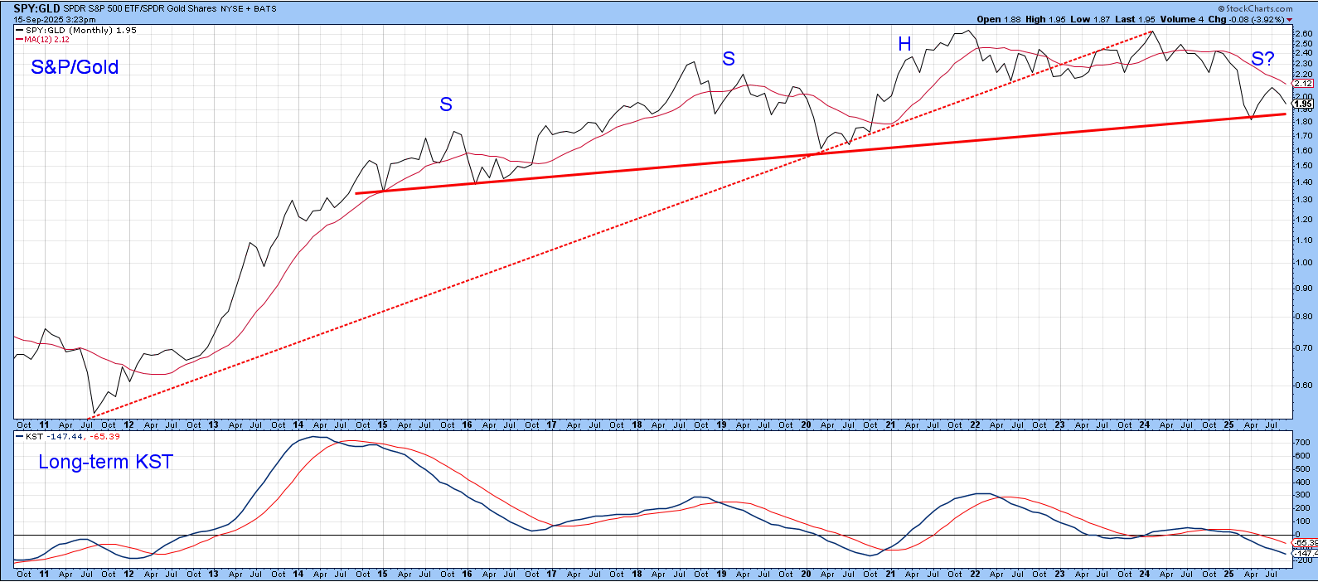Click the red down-arrow change indicator
The width and height of the screenshot is (1318, 582).
[x=1289, y=20]
